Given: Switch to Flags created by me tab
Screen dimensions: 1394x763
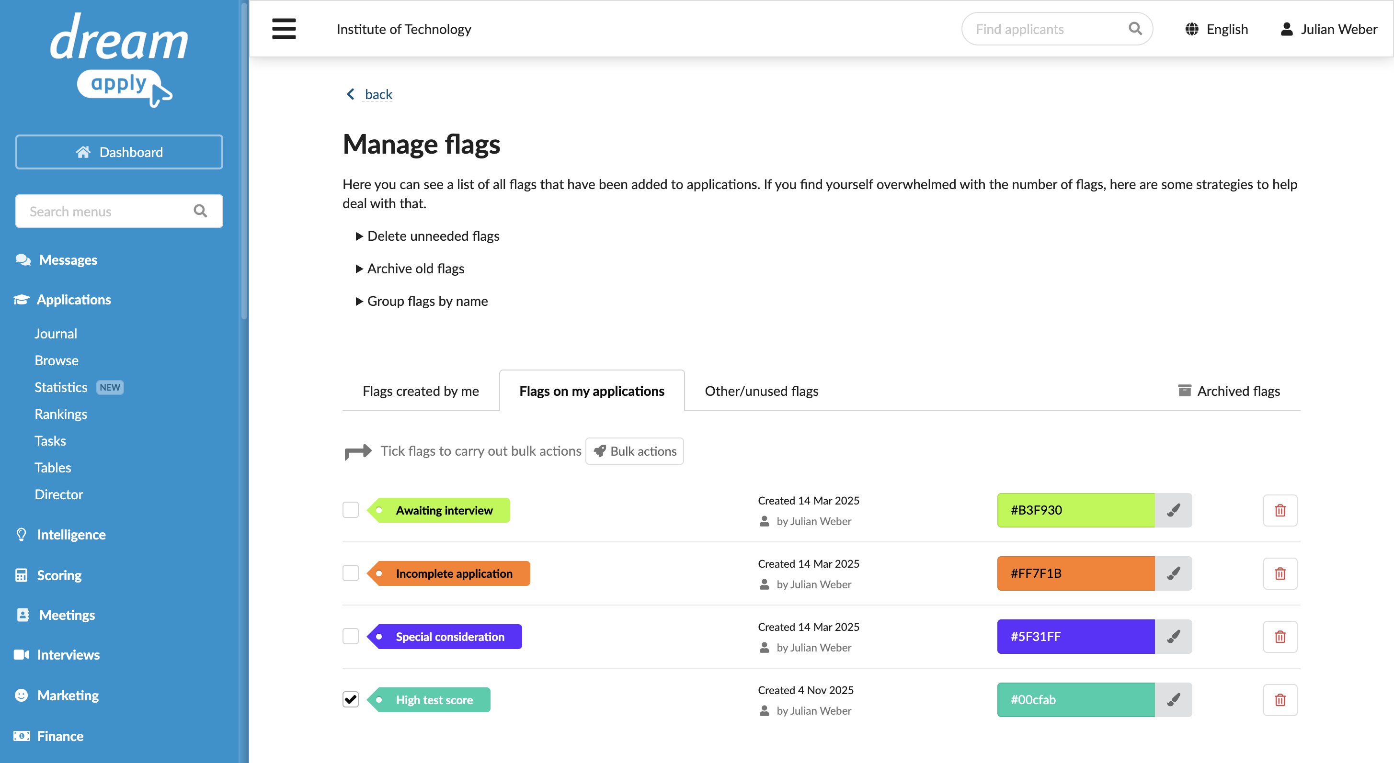Looking at the screenshot, I should point(421,391).
